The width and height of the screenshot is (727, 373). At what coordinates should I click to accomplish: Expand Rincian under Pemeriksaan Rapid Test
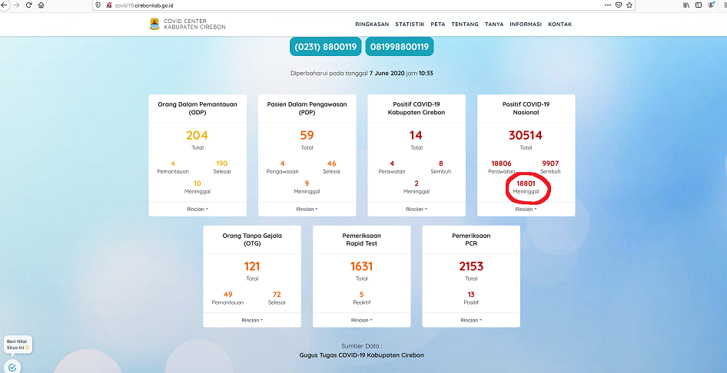pos(361,320)
